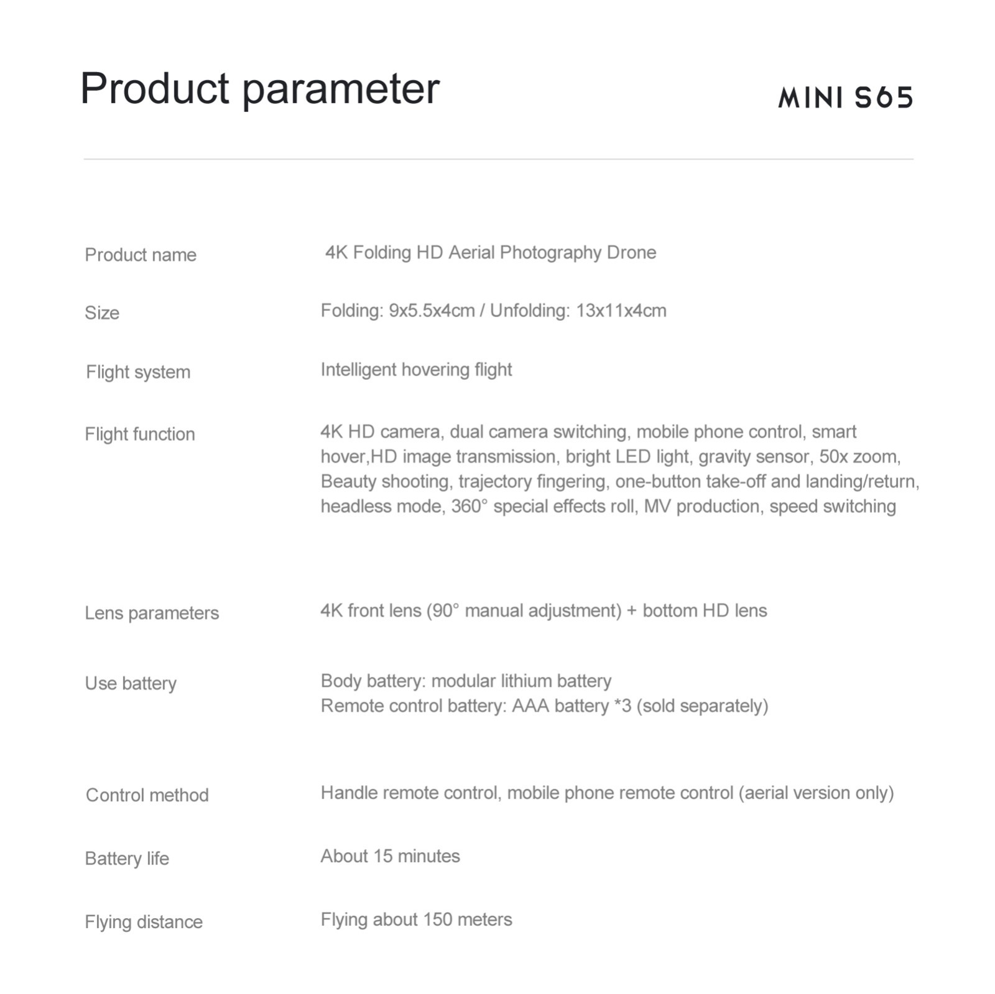995x994 pixels.
Task: Click the "Battery life" label
Action: click(x=127, y=858)
